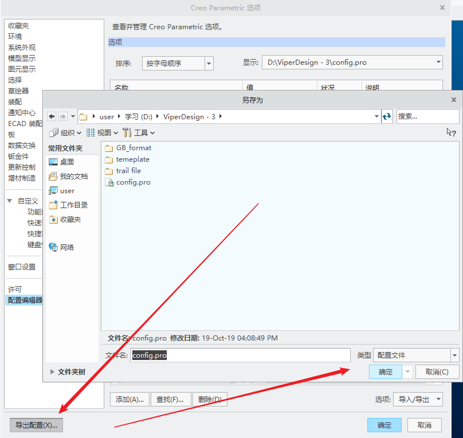This screenshot has width=463, height=438.
Task: Select 配置编辑器 in the options sidebar
Action: pos(25,300)
